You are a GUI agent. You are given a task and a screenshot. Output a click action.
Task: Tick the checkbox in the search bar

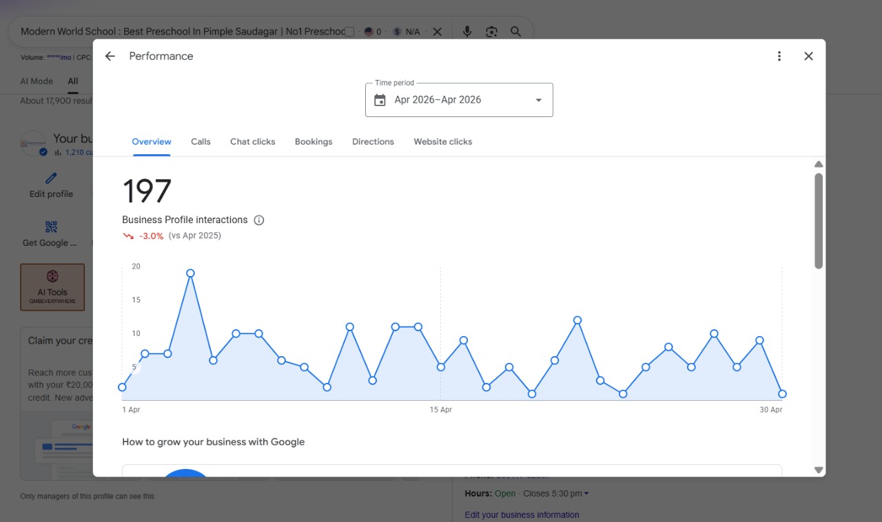349,32
